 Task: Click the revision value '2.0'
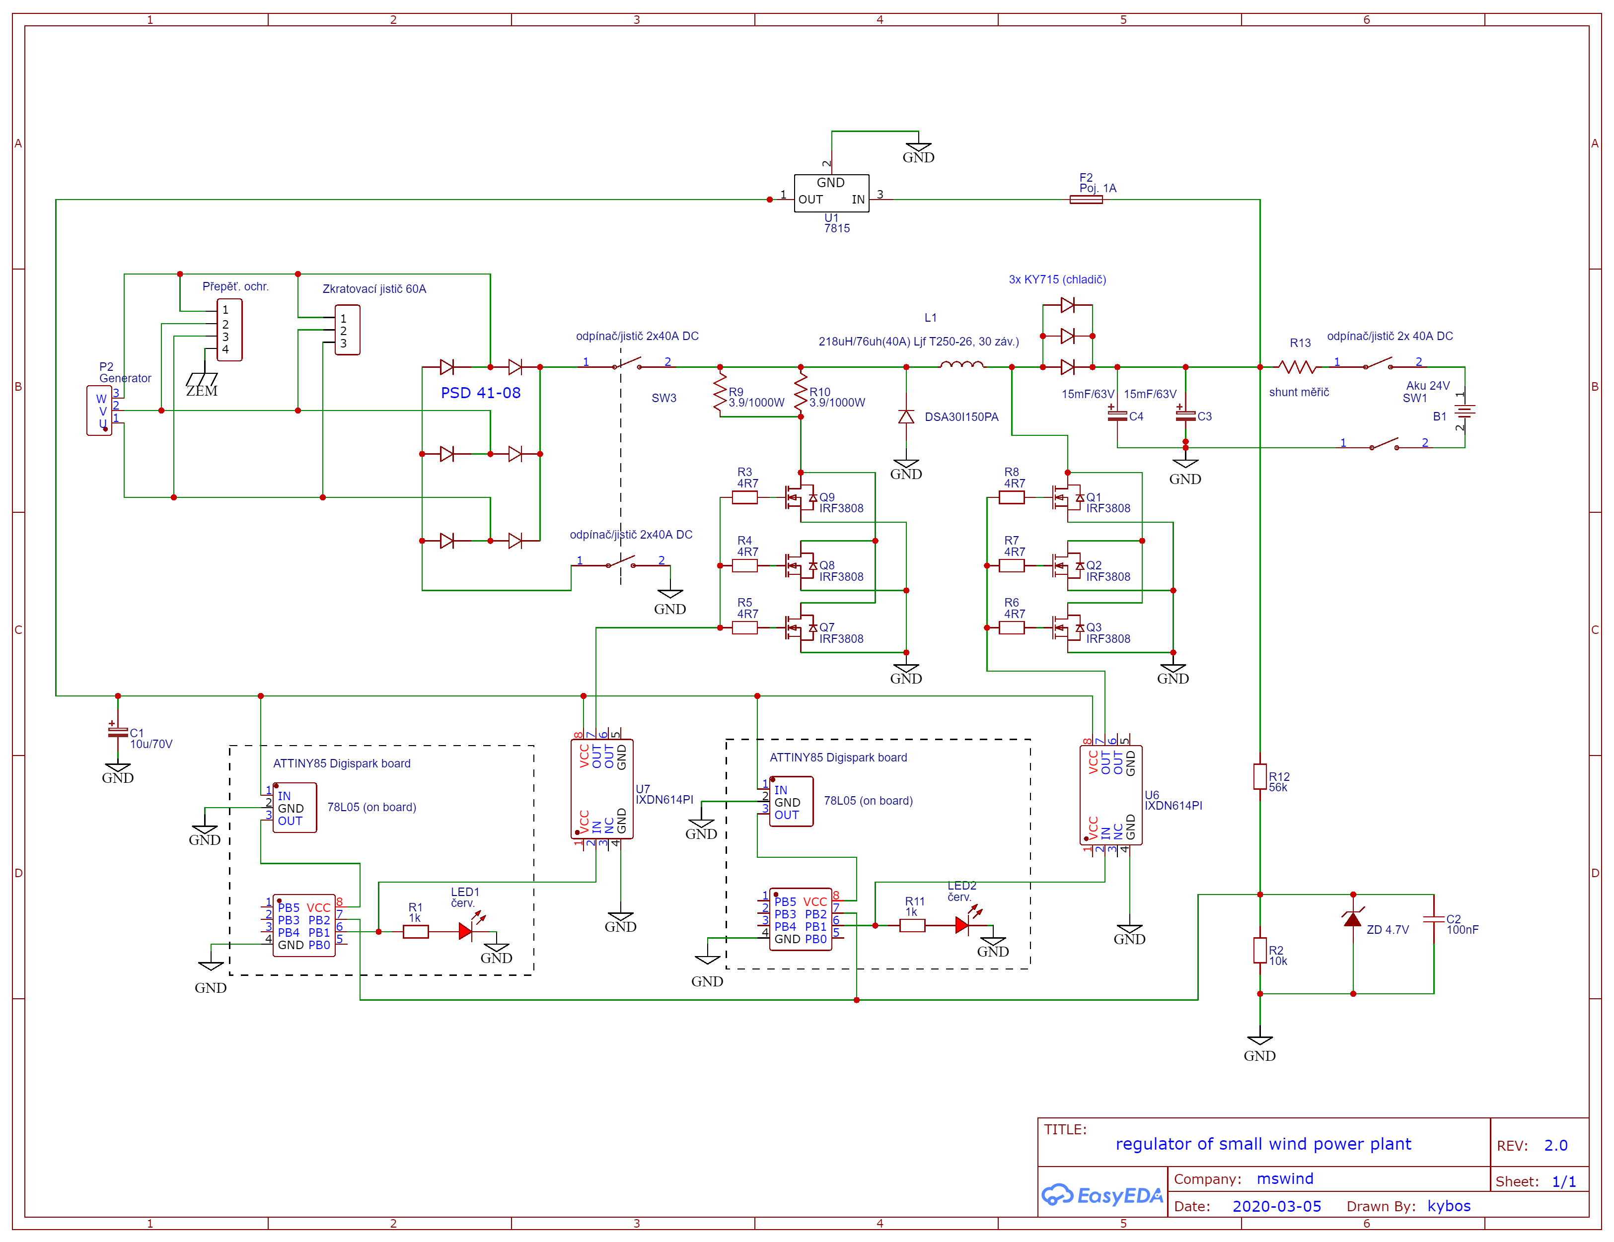point(1555,1145)
